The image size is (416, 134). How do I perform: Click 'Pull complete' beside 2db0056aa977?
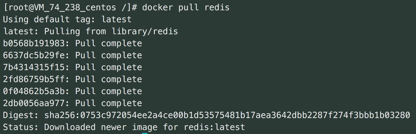pyautogui.click(x=109, y=103)
